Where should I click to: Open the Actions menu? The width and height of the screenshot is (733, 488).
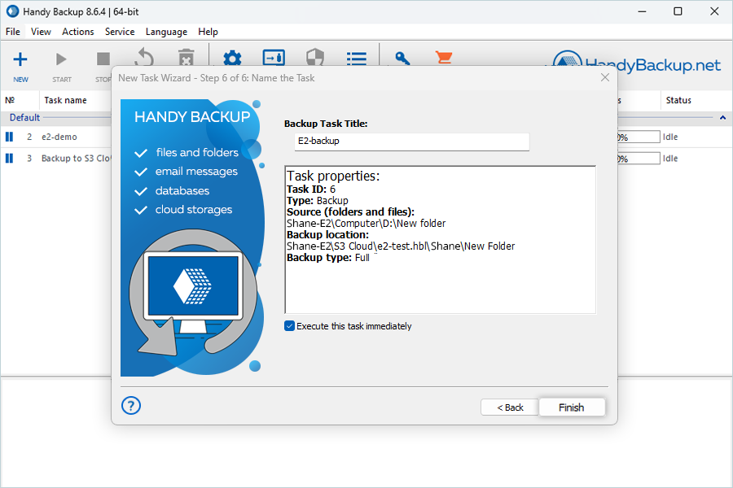click(78, 32)
